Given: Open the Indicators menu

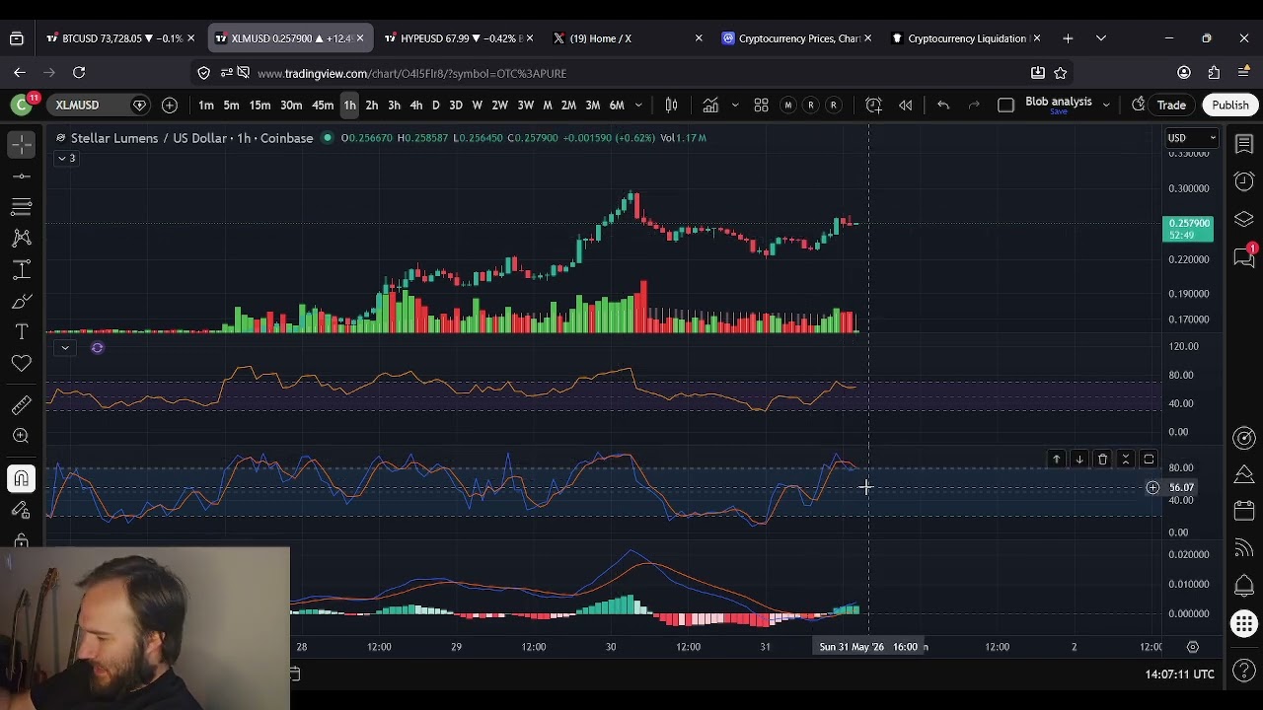Looking at the screenshot, I should click(710, 105).
